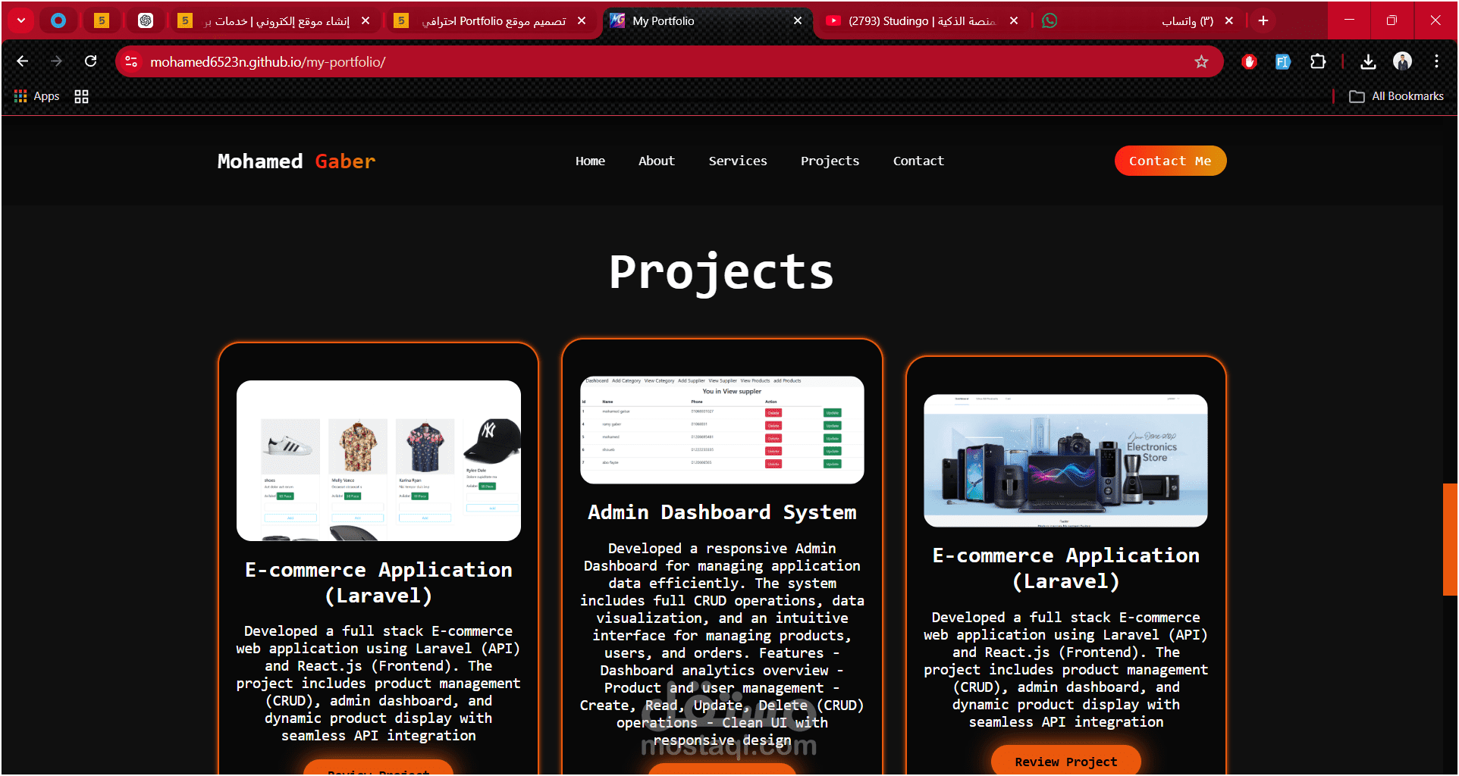Switch to the pinned blue circle tab
This screenshot has width=1459, height=776.
pos(58,20)
